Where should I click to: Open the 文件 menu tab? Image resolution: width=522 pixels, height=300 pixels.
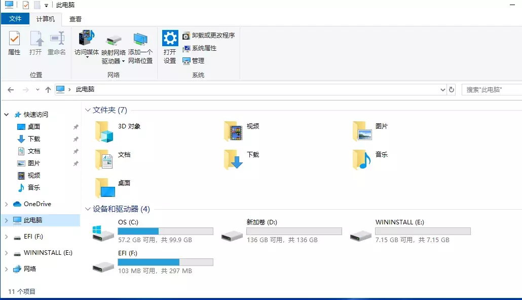(15, 19)
